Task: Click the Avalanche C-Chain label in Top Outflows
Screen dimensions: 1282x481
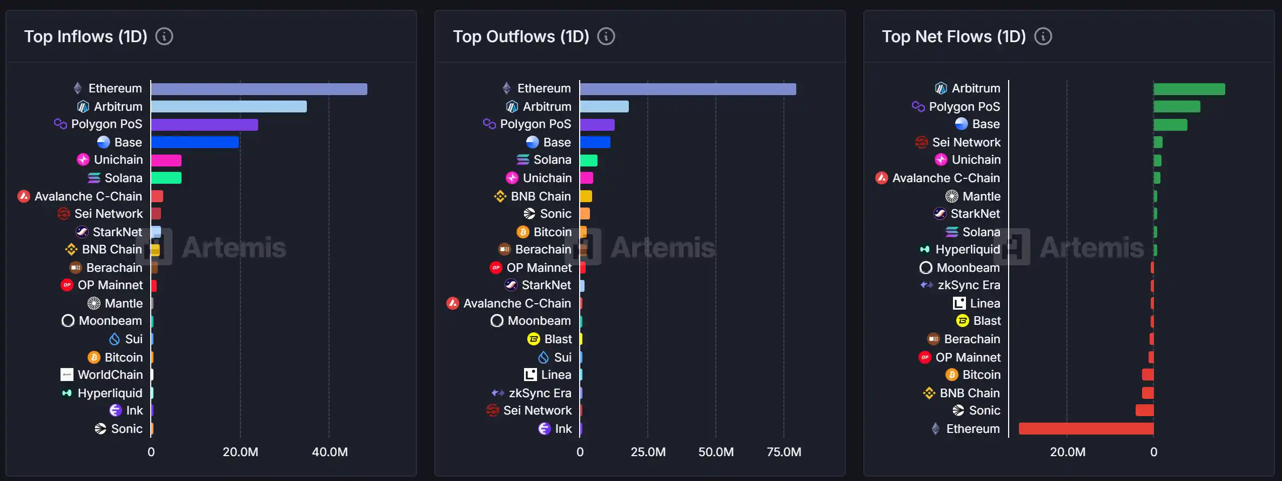Action: pyautogui.click(x=518, y=303)
